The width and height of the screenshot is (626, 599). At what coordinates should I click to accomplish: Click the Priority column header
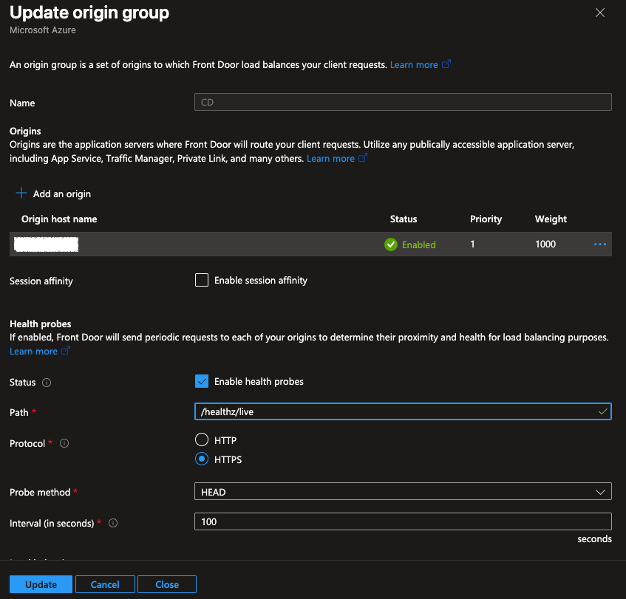486,219
